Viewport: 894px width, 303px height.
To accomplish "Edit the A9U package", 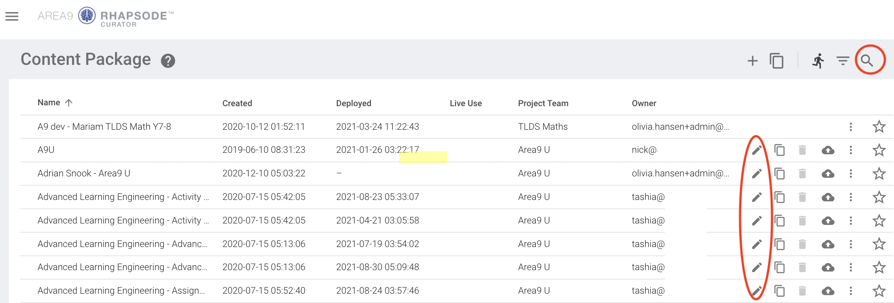I will point(757,150).
